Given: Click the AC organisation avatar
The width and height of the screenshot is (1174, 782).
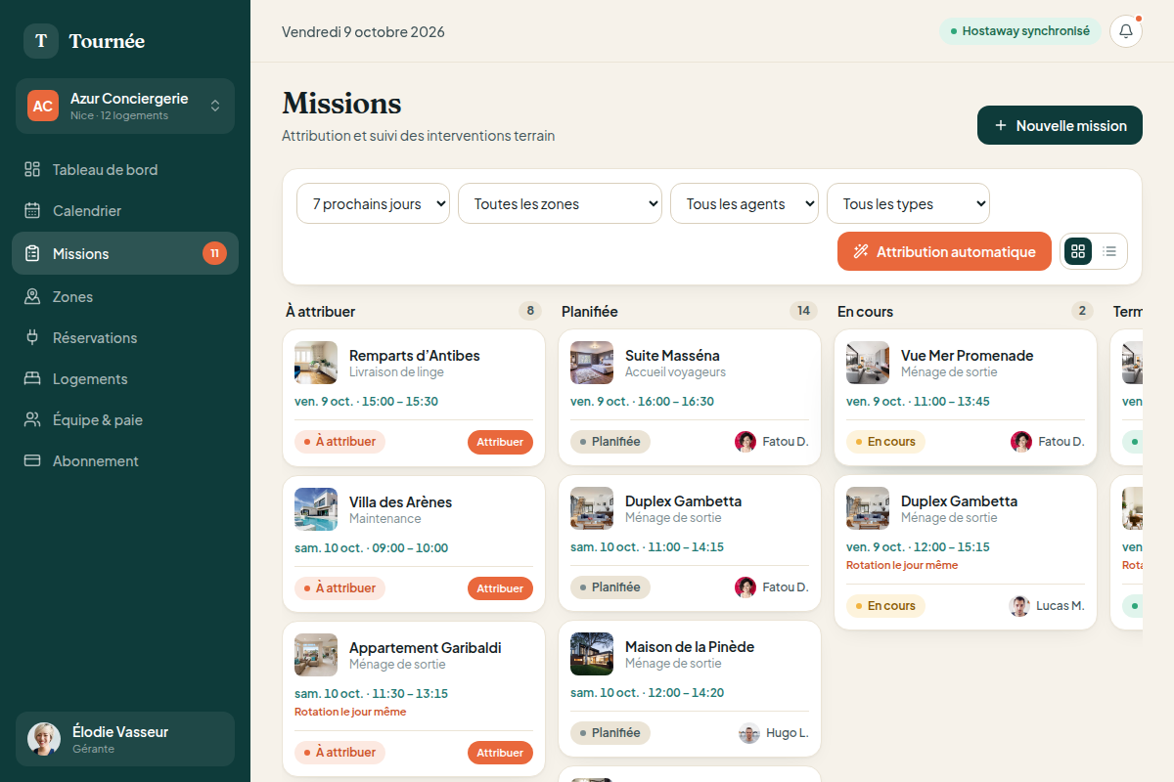Looking at the screenshot, I should pos(43,106).
